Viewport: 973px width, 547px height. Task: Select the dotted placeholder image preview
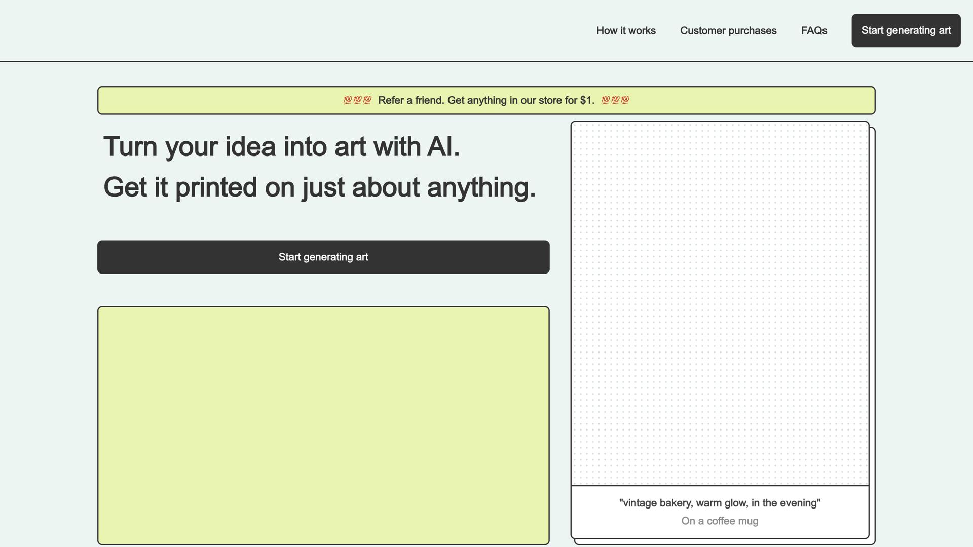click(720, 304)
